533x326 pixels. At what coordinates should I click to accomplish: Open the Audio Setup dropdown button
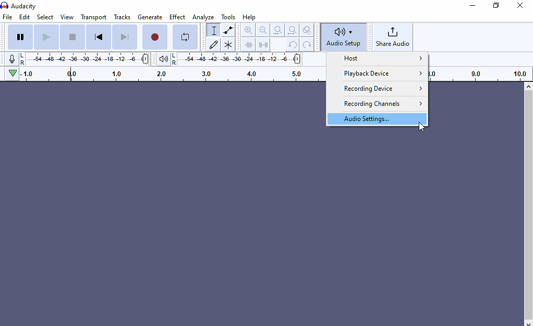343,37
